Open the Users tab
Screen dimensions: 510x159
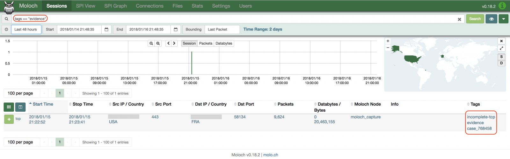tap(245, 6)
